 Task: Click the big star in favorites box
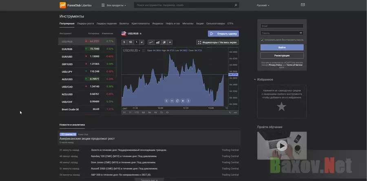281,107
